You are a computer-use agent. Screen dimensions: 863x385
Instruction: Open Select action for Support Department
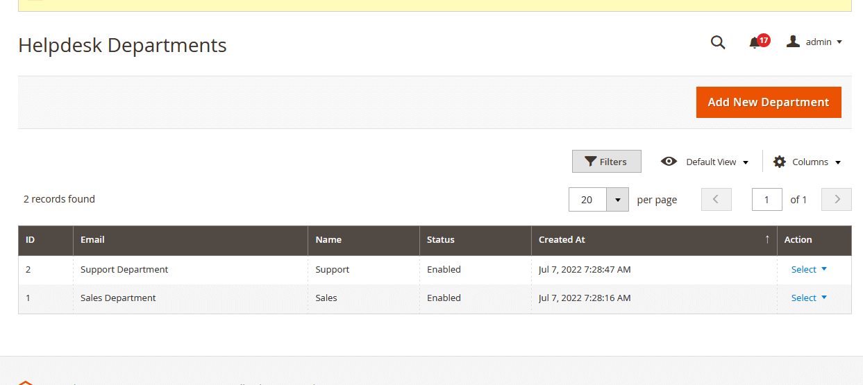809,269
